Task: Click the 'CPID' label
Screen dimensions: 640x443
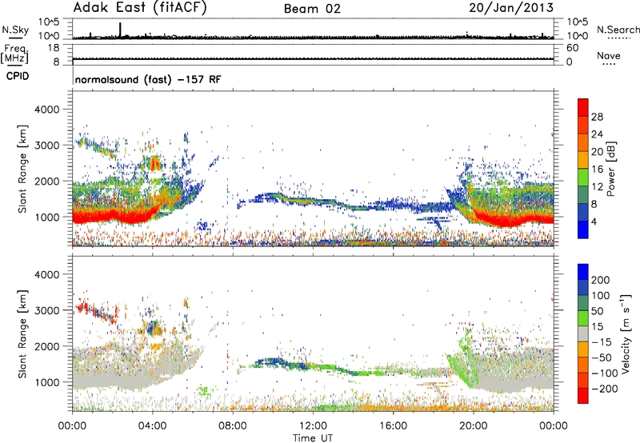Action: [18, 76]
